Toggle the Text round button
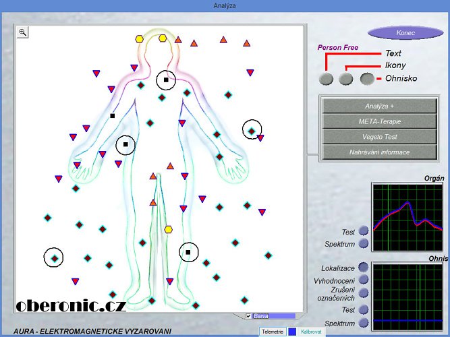Screen dimensions: 450x337 point(326,79)
